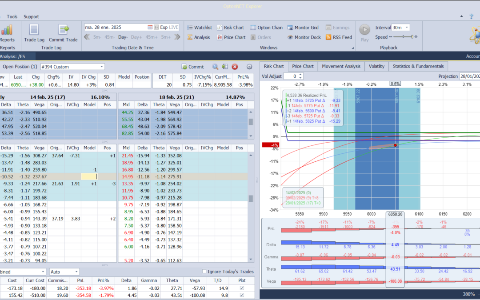Click the Vol Adjust value field
This screenshot has height=300, width=480.
[x=291, y=76]
